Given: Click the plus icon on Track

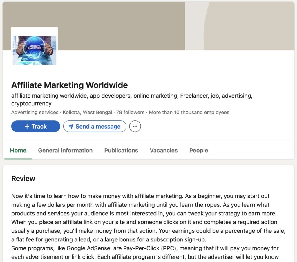Looking at the screenshot, I should pyautogui.click(x=27, y=127).
